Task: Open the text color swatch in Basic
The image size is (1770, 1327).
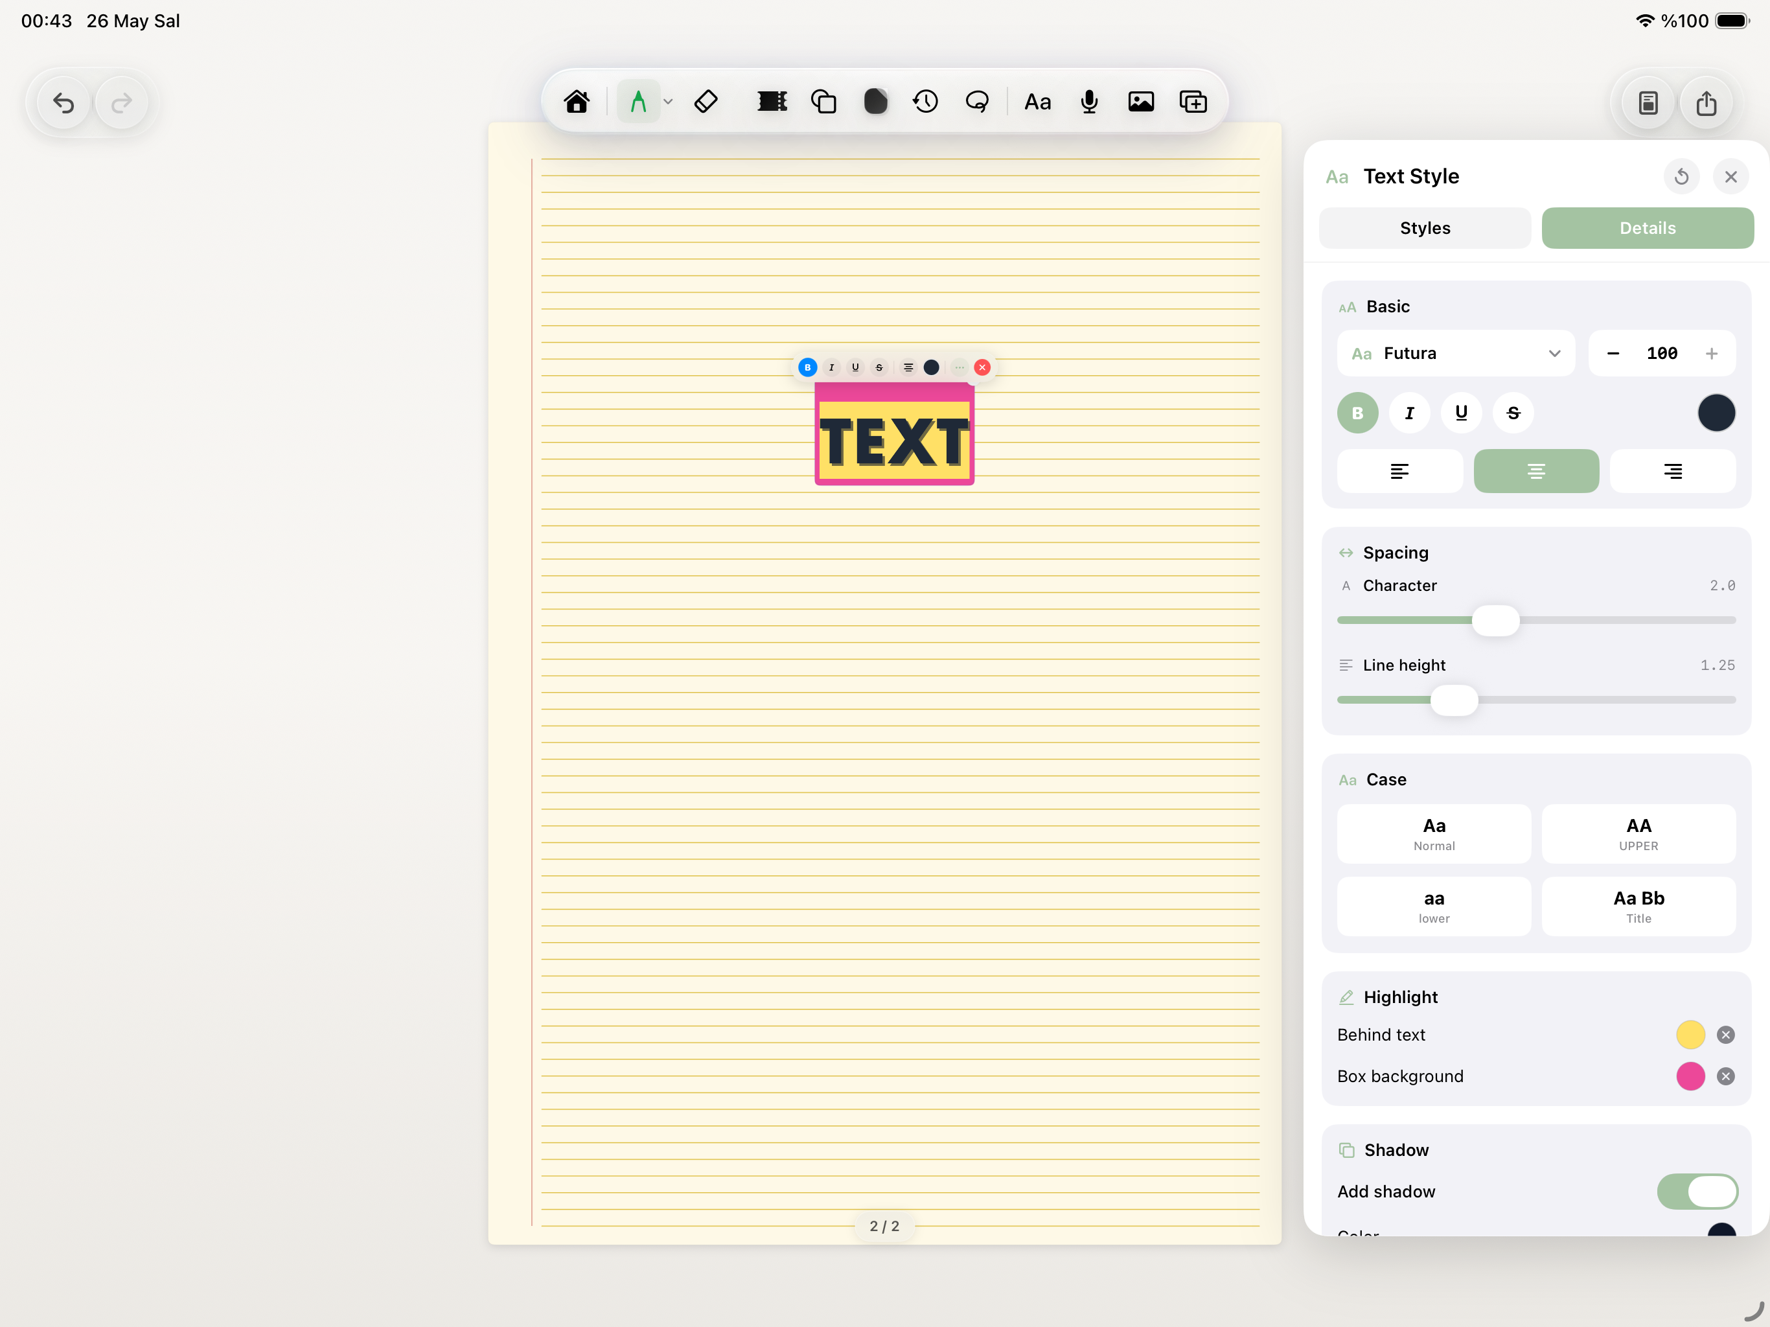Action: 1716,413
